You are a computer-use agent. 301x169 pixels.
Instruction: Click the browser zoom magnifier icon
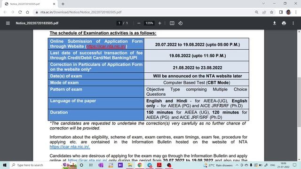[257, 12]
